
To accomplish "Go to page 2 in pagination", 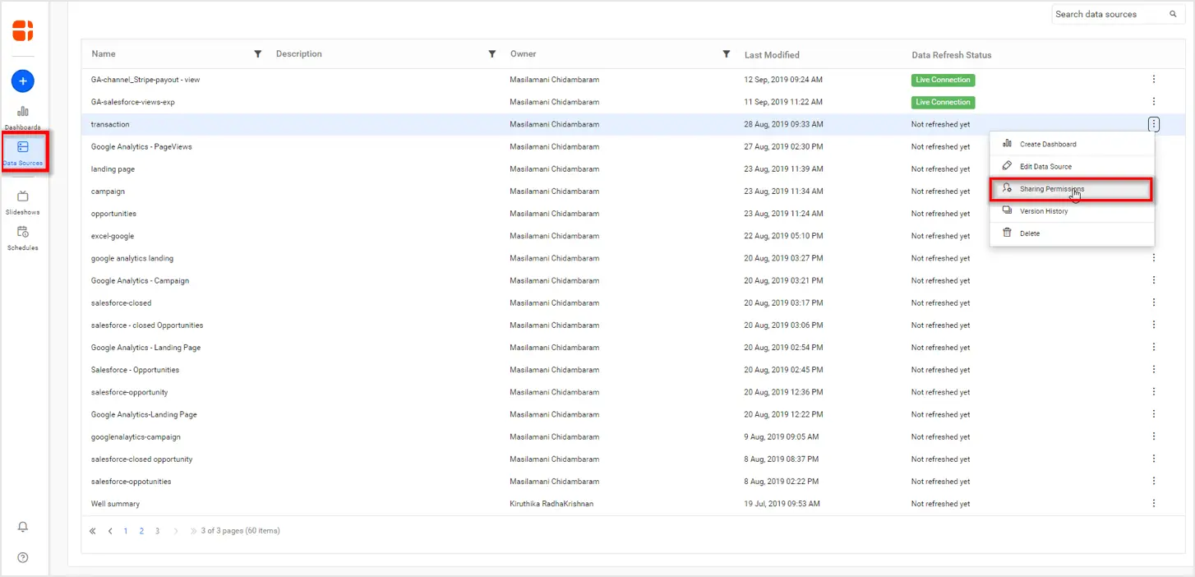I will click(x=141, y=531).
